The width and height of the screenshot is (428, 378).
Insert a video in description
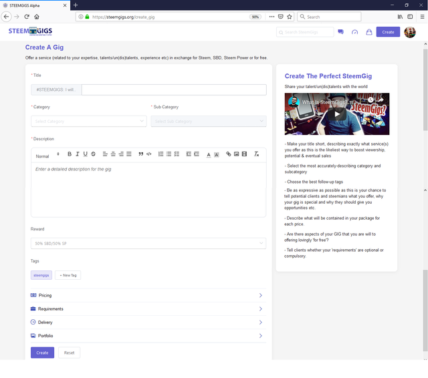click(244, 154)
